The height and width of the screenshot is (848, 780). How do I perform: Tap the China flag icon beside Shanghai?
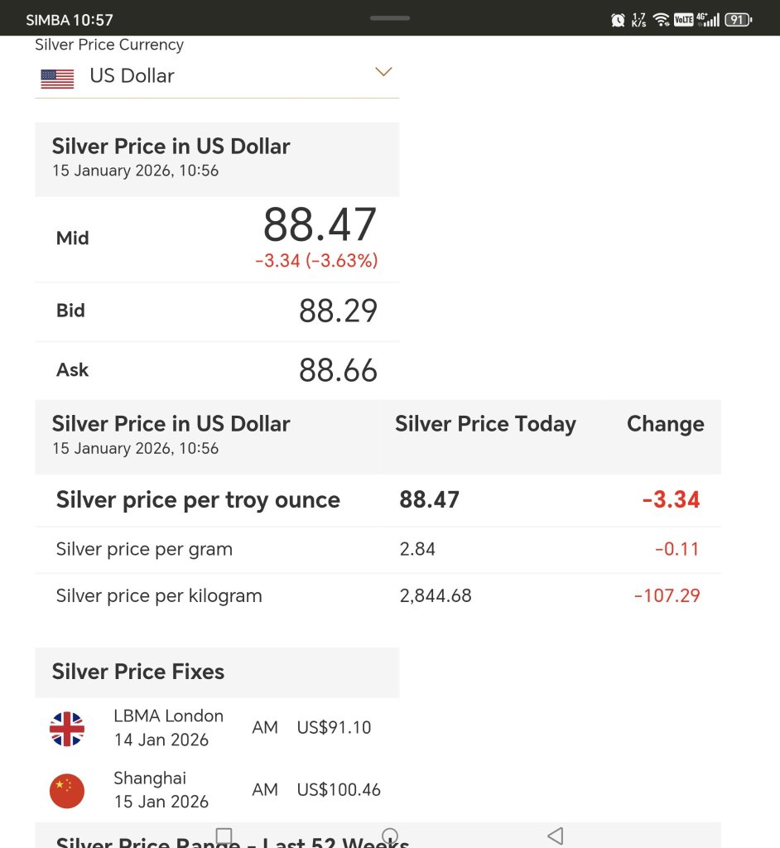[x=67, y=791]
